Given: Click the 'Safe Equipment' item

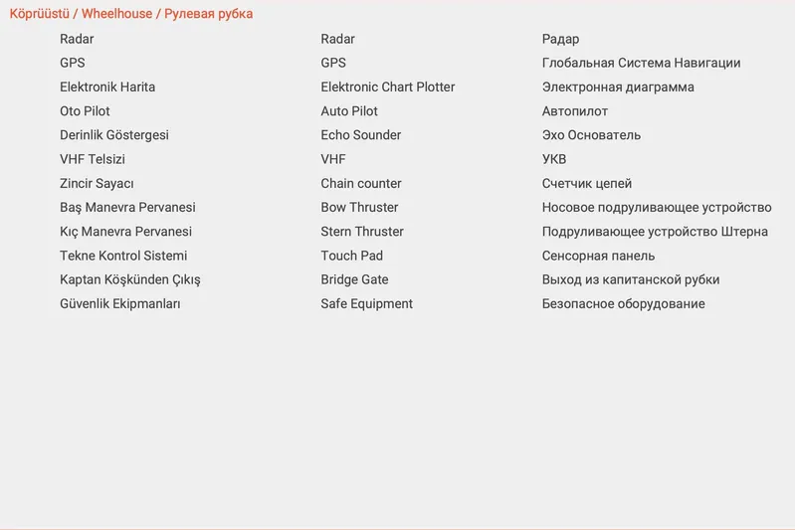Looking at the screenshot, I should (x=366, y=304).
